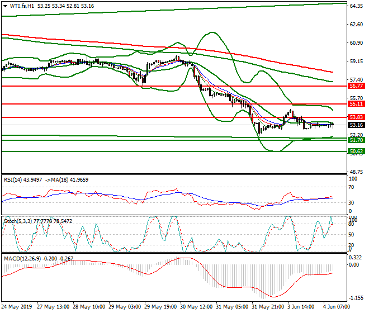Select the 57.40 price scale value
This screenshot has width=369, height=313.
tap(356, 80)
